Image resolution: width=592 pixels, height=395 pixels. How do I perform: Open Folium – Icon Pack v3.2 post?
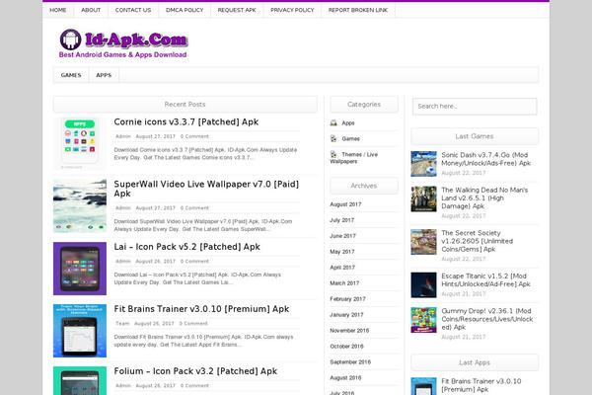pyautogui.click(x=195, y=371)
